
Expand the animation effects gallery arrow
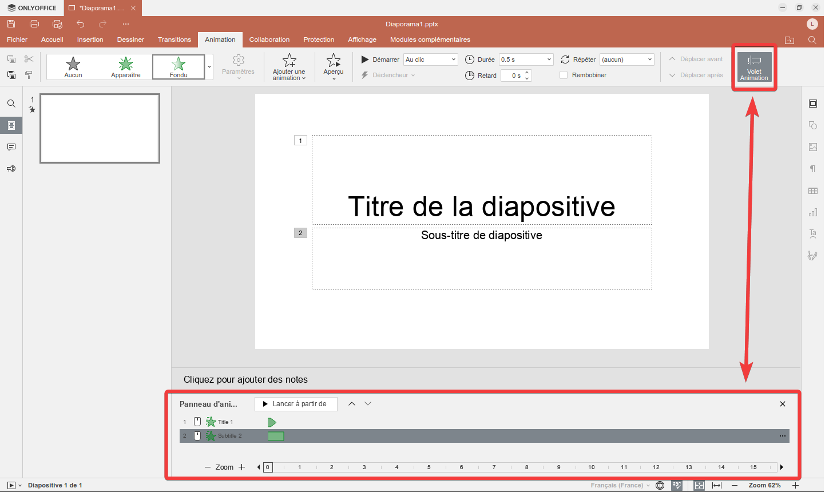coord(209,67)
